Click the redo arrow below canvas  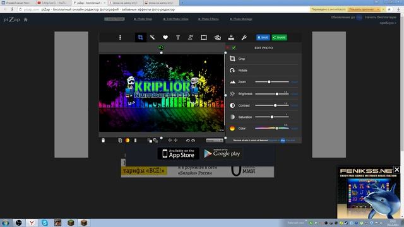(x=193, y=140)
